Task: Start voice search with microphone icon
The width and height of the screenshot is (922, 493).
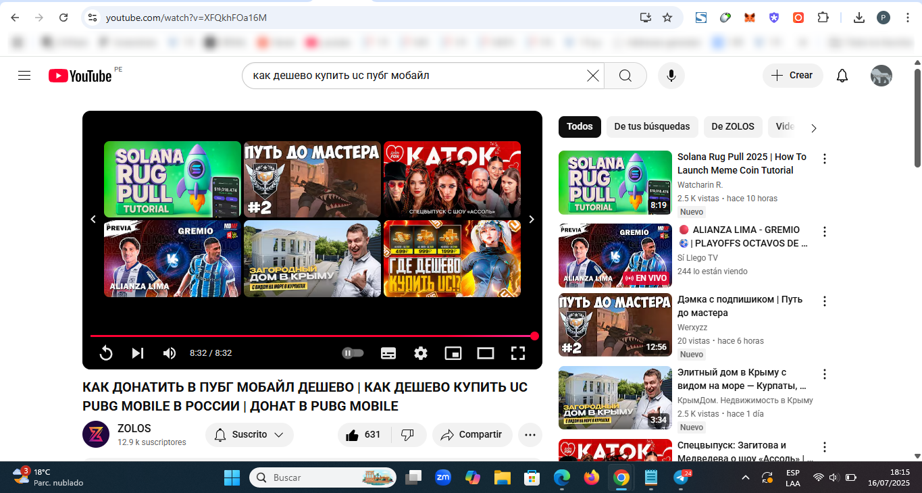Action: [x=671, y=76]
